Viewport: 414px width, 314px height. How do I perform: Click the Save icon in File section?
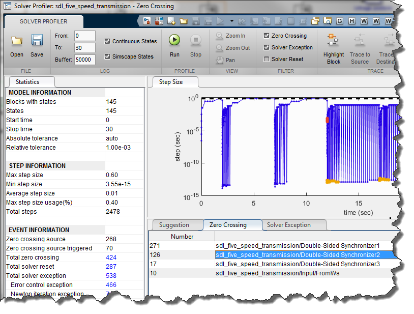click(37, 41)
